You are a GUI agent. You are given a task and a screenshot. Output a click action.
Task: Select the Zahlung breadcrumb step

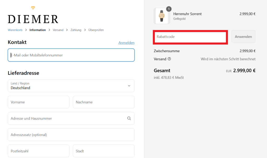[76, 30]
